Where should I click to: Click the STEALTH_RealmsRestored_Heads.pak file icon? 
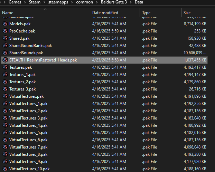(x=5, y=60)
